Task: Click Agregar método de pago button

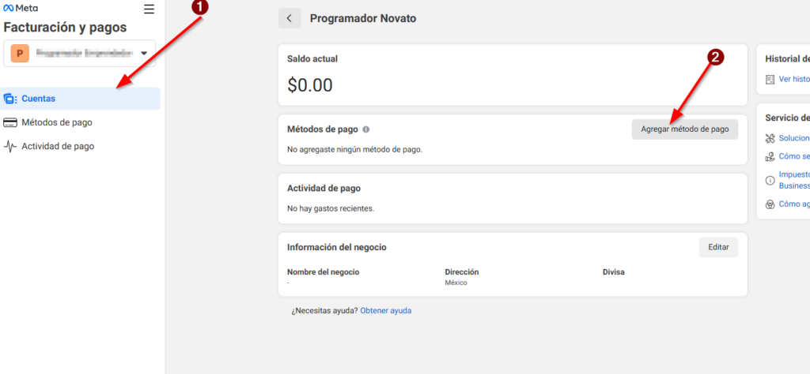Action: (684, 129)
